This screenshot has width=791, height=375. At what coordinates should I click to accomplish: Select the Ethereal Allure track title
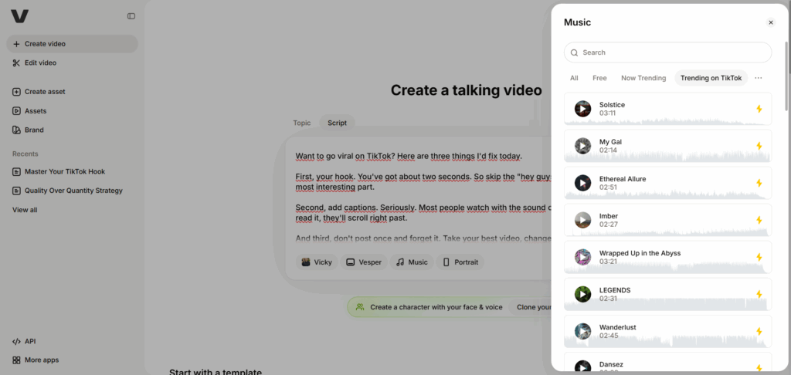[623, 179]
